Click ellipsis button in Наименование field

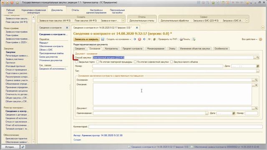[x=207, y=113]
